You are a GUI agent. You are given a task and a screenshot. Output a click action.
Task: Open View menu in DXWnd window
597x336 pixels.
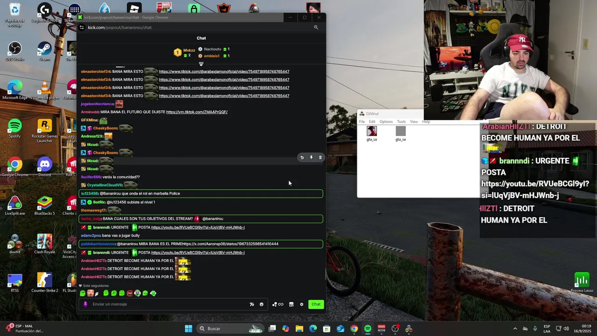414,122
